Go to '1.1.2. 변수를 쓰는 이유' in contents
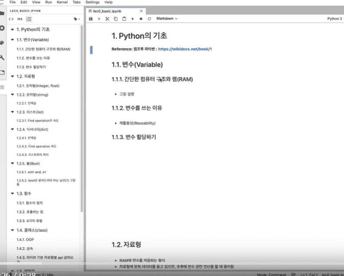This screenshot has width=344, height=276. click(33, 58)
